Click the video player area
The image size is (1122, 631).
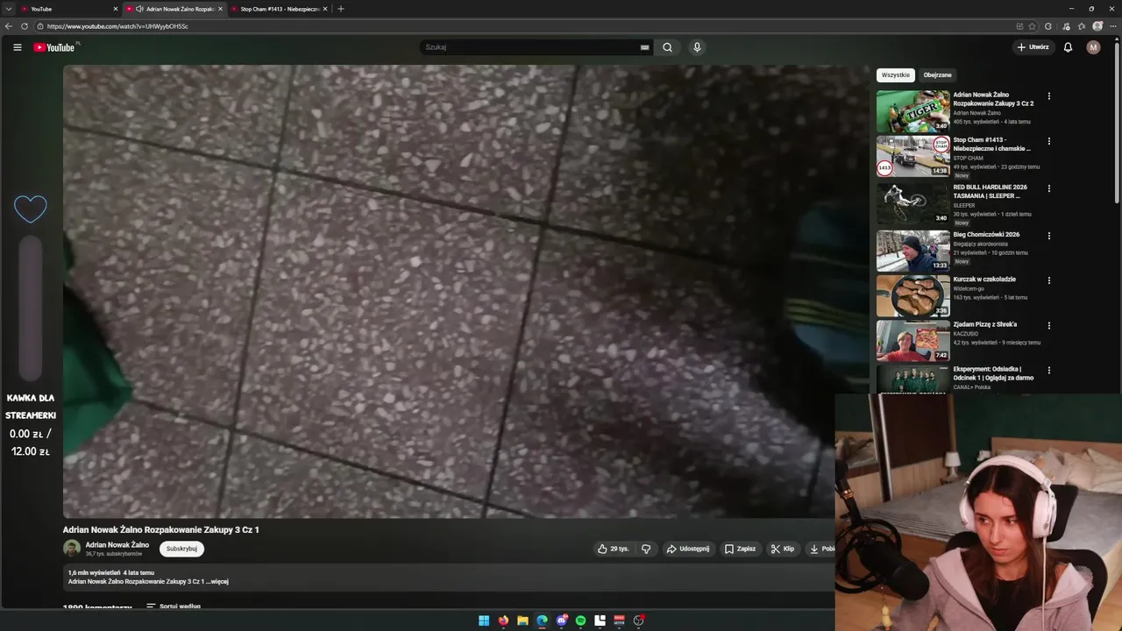(x=466, y=292)
